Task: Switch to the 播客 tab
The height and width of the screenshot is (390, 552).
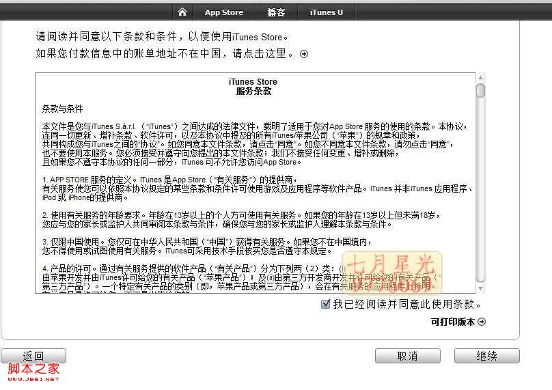Action: click(276, 12)
